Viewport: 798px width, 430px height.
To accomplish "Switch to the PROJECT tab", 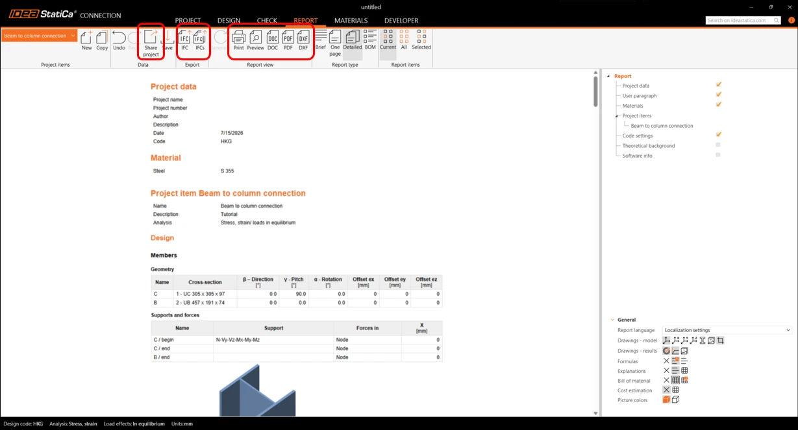I will pyautogui.click(x=188, y=21).
